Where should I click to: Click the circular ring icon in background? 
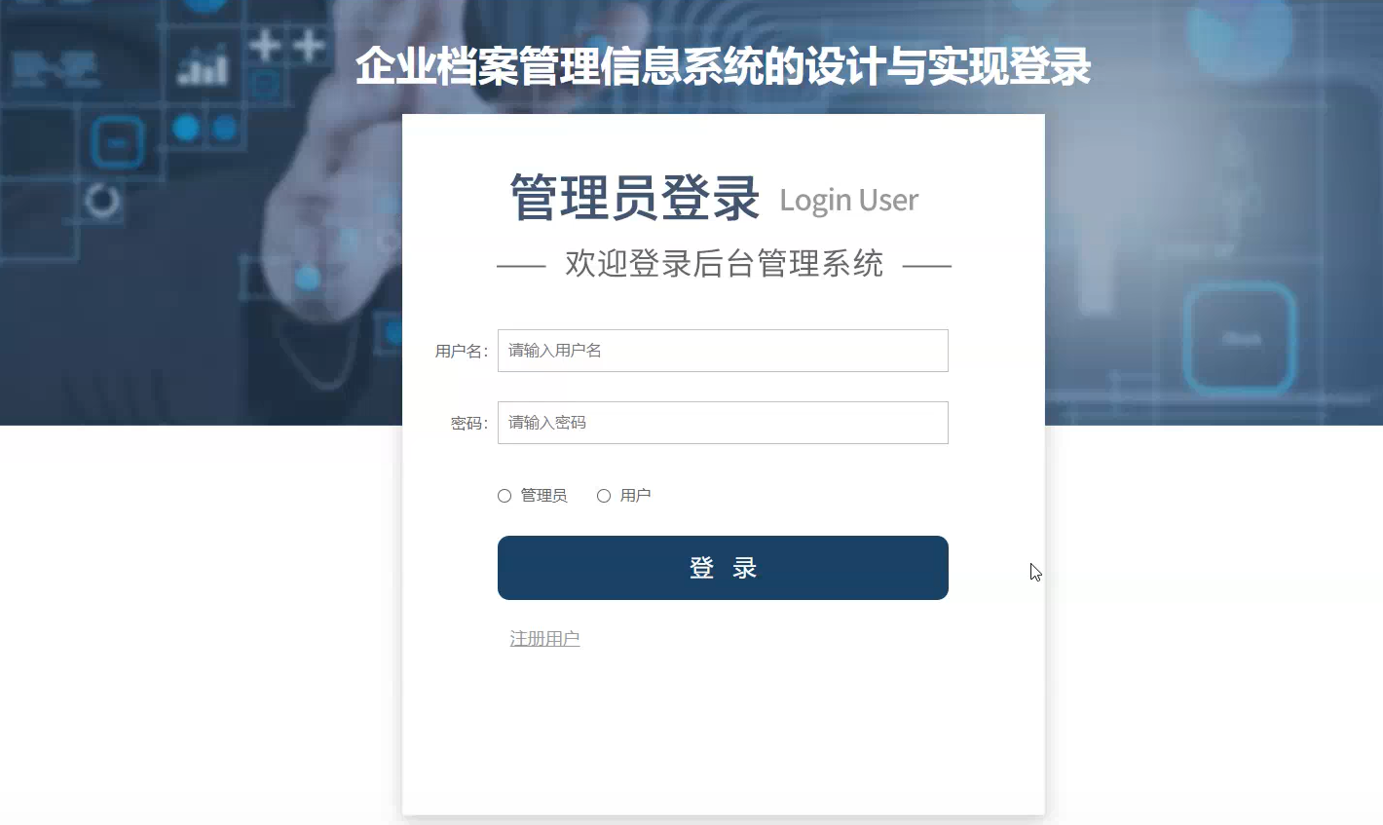[x=102, y=201]
